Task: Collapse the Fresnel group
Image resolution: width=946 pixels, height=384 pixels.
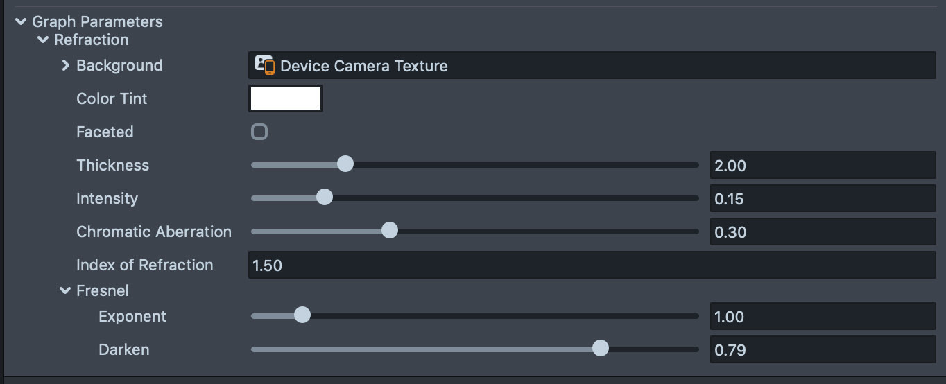Action: click(x=65, y=291)
